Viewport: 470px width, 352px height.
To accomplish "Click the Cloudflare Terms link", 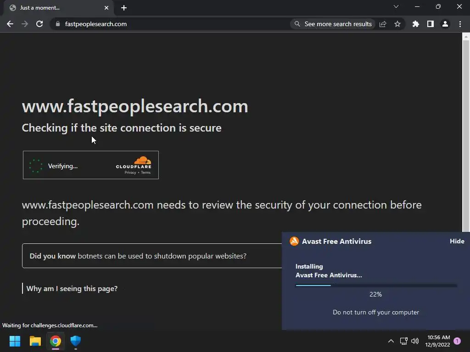I will (145, 172).
